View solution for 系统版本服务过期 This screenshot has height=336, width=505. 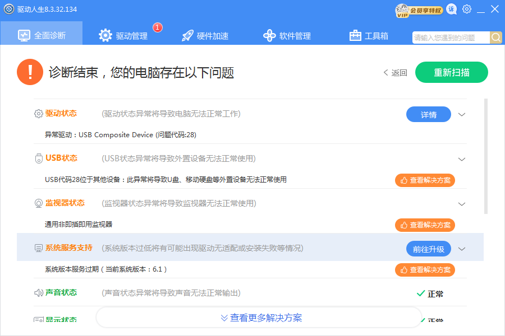click(x=425, y=270)
